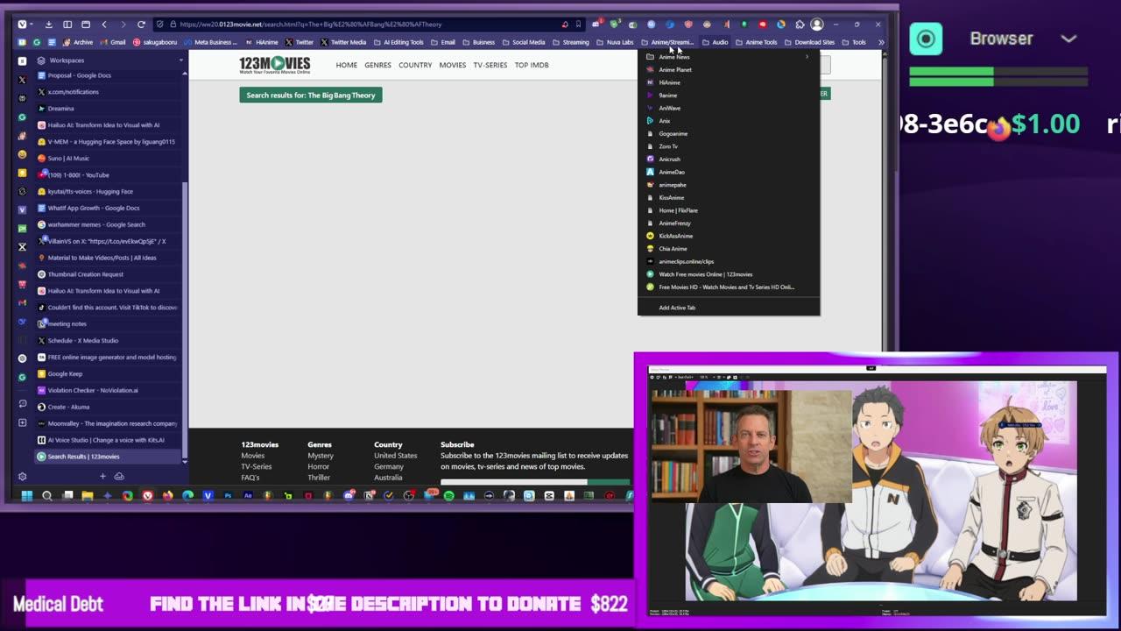
Task: Open File Explorer from the taskbar
Action: coord(88,496)
